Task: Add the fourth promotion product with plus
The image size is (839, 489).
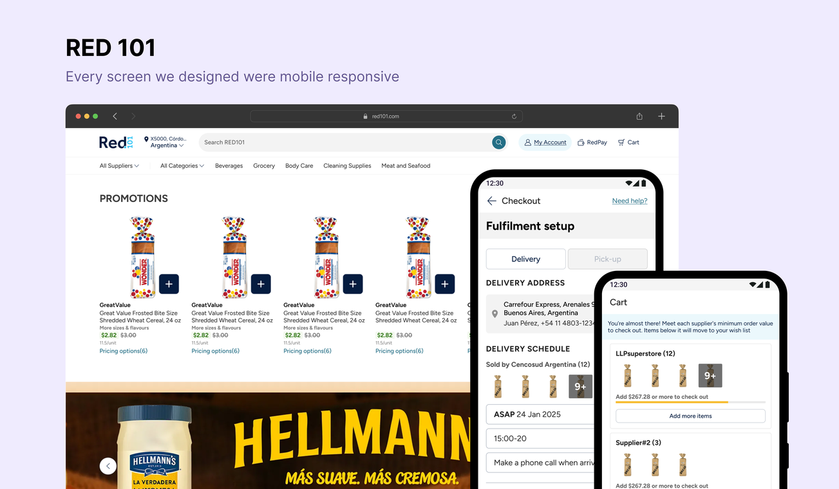Action: click(445, 284)
